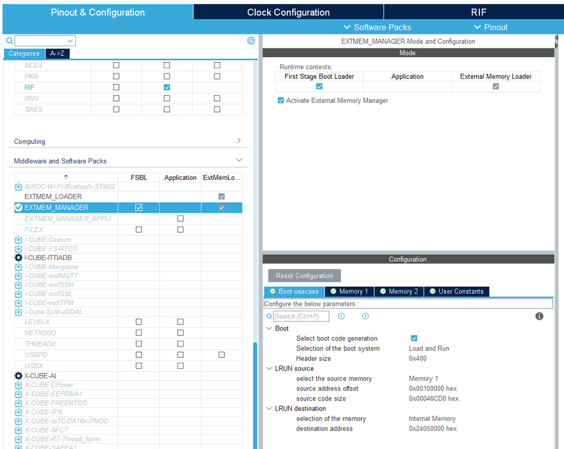Click the Load and Run boot system value
Screen dimensions: 564x449
click(429, 349)
